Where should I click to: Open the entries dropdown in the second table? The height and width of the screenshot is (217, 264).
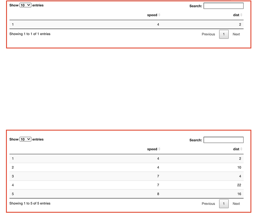click(x=25, y=139)
